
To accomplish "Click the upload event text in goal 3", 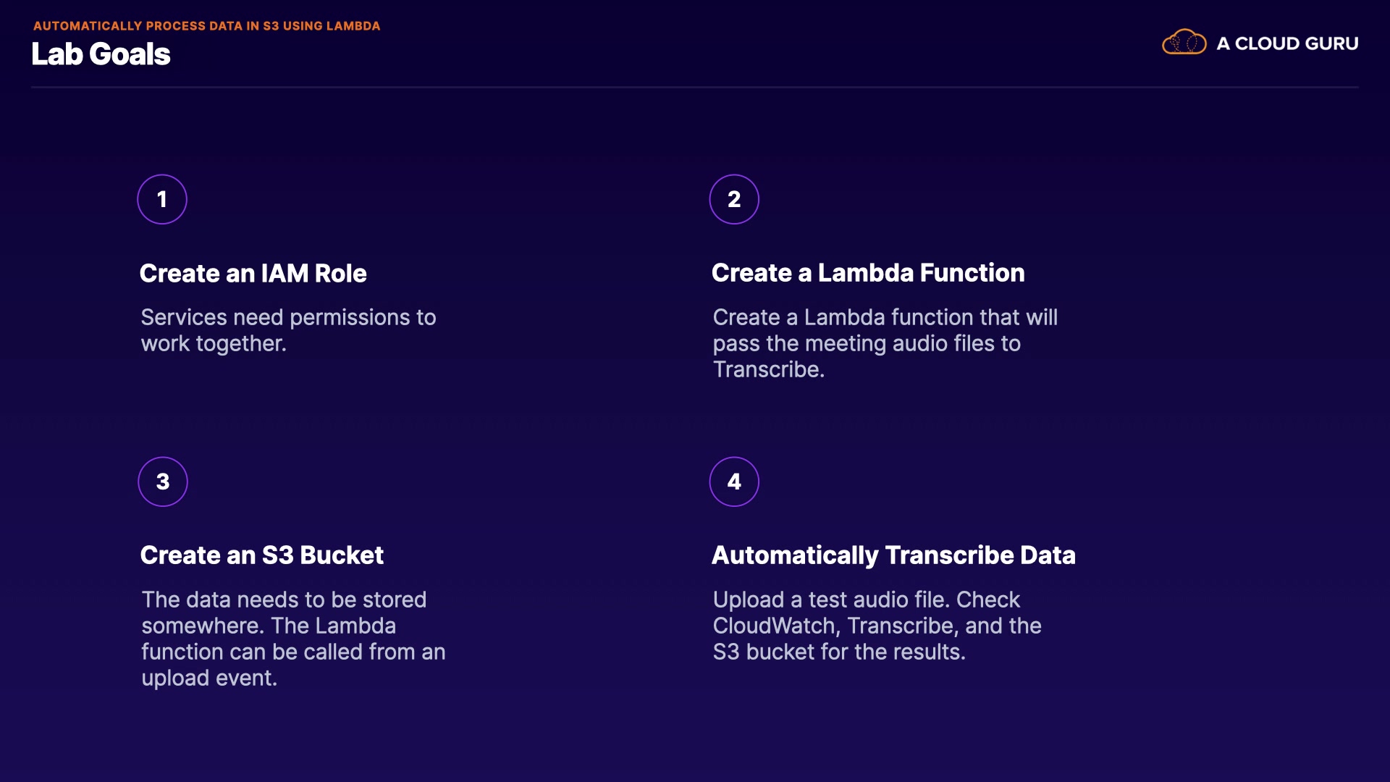I will point(208,678).
